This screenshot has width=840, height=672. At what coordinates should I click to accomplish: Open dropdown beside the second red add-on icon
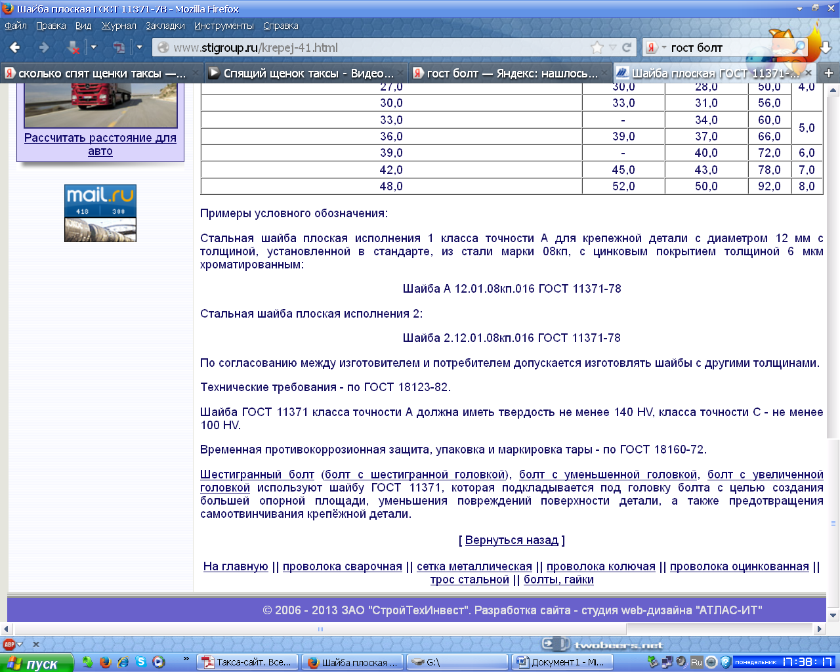(139, 47)
